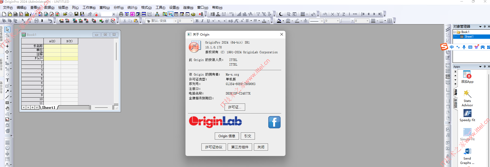Create a new project with blank page icon
Screen dimensions: 490x167
[x=4, y=14]
